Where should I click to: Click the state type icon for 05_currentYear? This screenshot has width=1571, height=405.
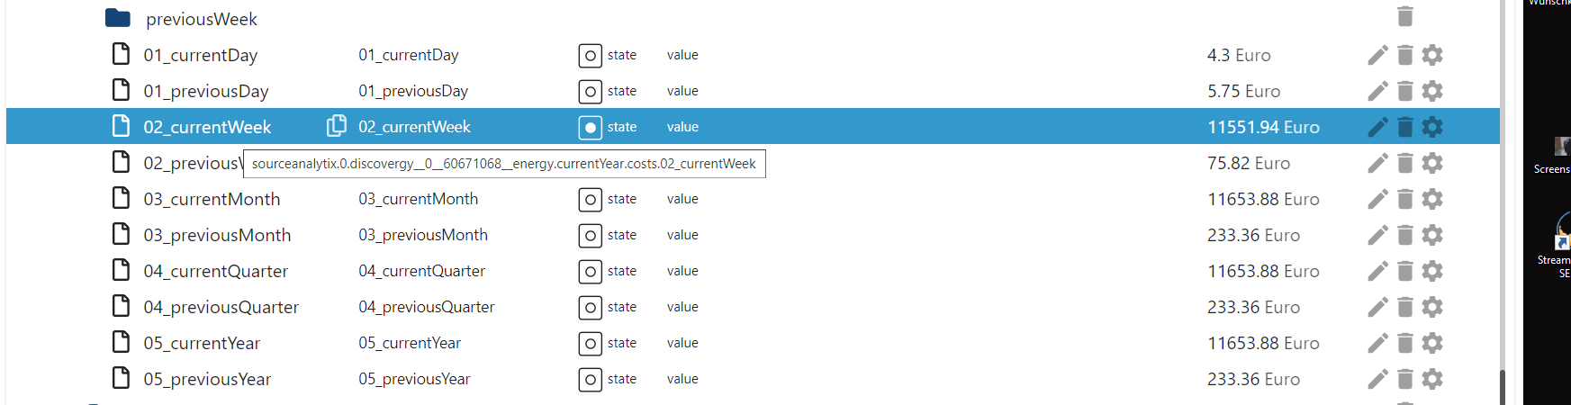(590, 344)
